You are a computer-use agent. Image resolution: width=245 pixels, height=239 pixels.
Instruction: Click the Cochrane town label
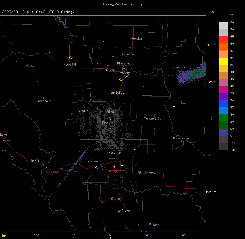[x=92, y=161]
